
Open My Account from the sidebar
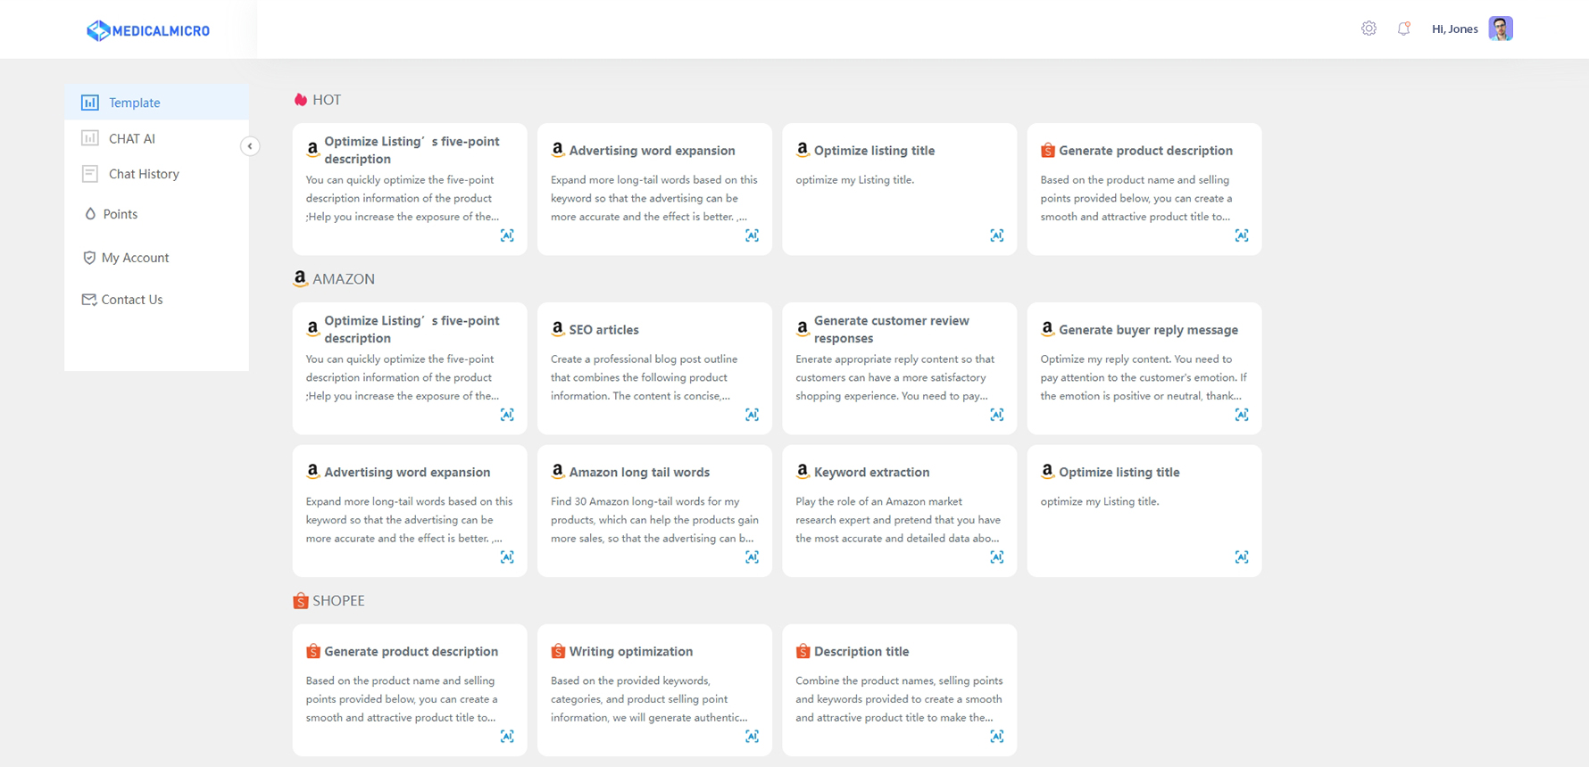(x=156, y=258)
